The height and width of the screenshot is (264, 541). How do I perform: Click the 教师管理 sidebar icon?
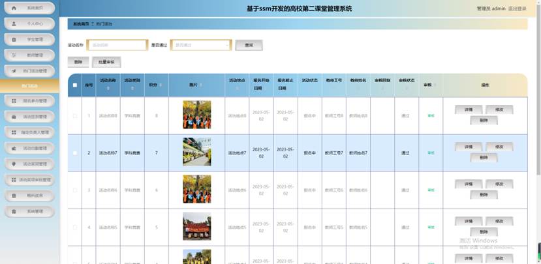click(x=14, y=55)
